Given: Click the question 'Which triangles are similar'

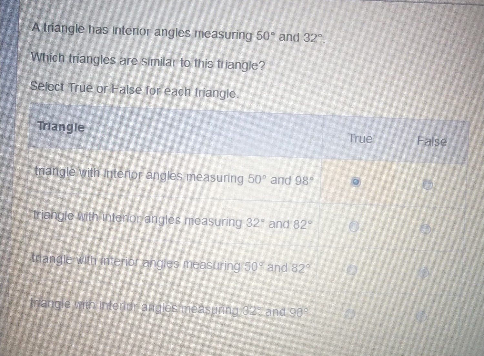Looking at the screenshot, I should coord(148,61).
